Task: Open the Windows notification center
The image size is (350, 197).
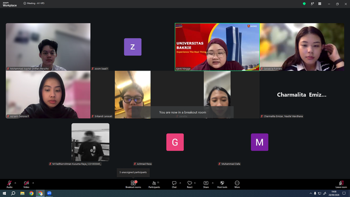Action: click(x=344, y=193)
